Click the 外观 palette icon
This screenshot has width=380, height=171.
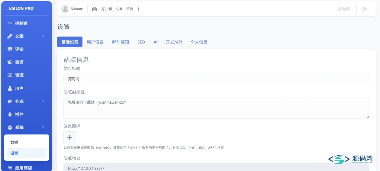point(10,102)
